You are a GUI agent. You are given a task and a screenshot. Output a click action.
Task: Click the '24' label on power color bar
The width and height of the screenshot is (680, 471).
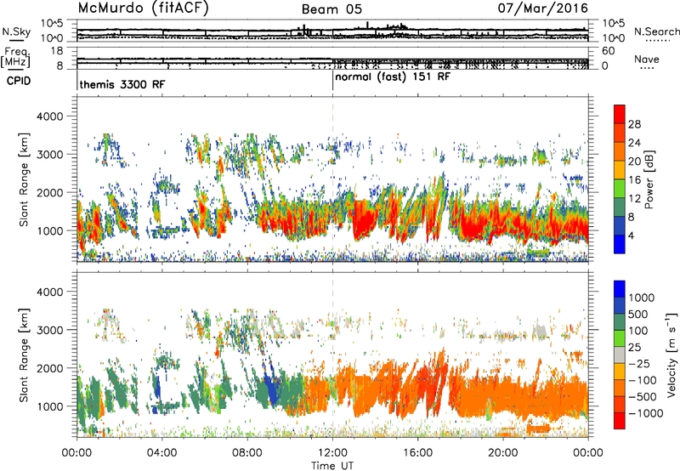tap(634, 143)
